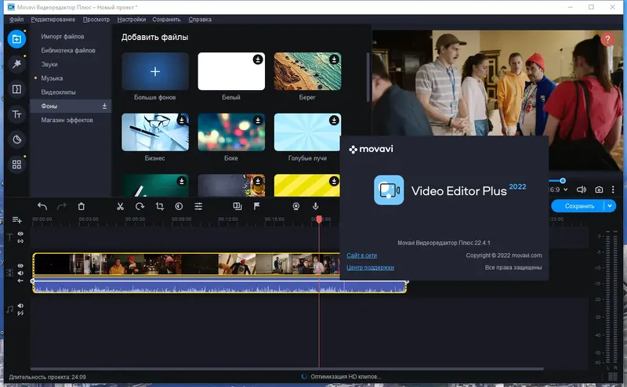The width and height of the screenshot is (627, 387).
Task: Download the Голубые лучи background
Action: tap(334, 121)
